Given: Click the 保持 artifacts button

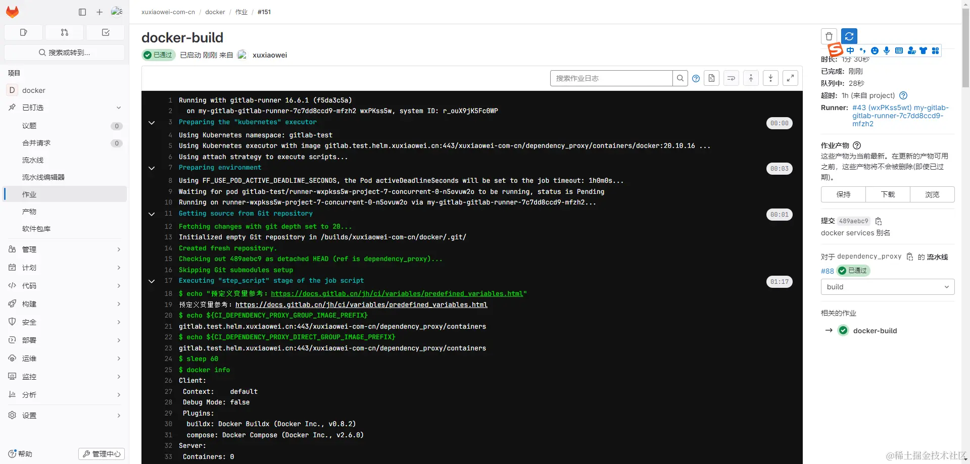Looking at the screenshot, I should tap(843, 194).
